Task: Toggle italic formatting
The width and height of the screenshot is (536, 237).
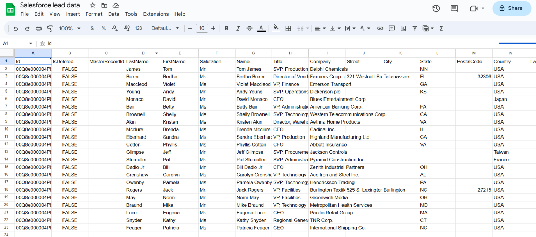Action: click(x=238, y=28)
